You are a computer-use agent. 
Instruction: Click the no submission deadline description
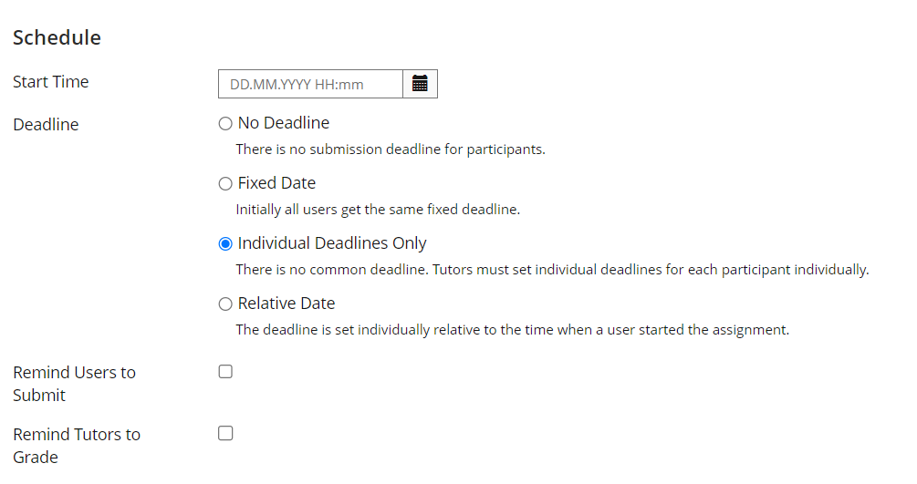tap(391, 149)
